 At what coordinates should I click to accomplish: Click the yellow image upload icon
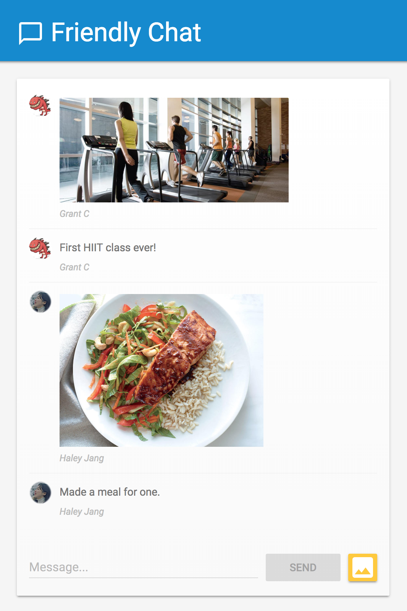coord(362,567)
